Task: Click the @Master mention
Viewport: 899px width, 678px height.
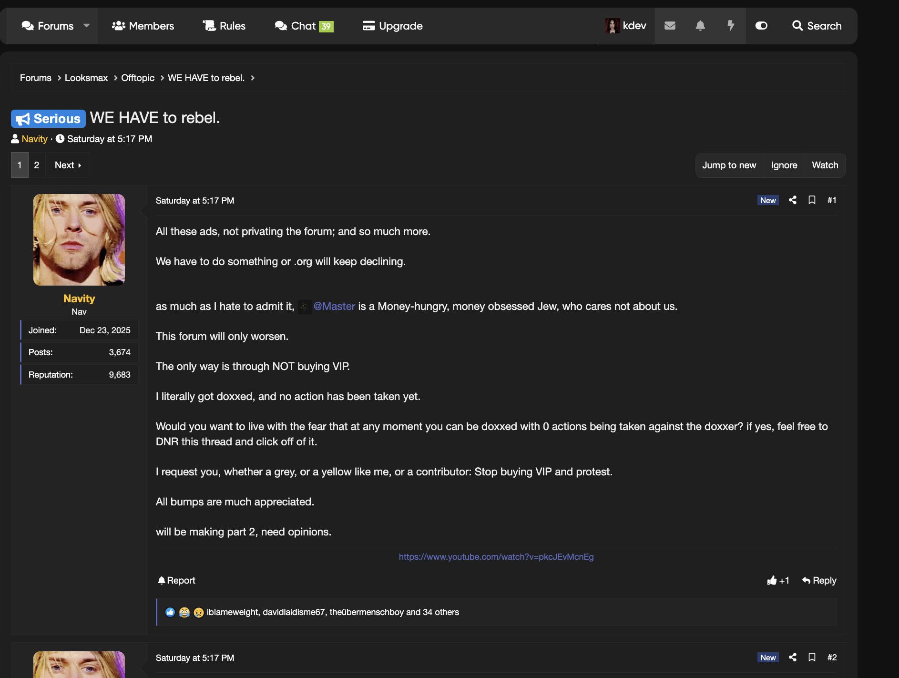Action: coord(334,306)
